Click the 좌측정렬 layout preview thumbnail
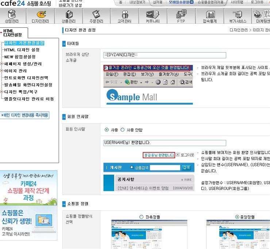This screenshot has width=270, height=249. 149,234
